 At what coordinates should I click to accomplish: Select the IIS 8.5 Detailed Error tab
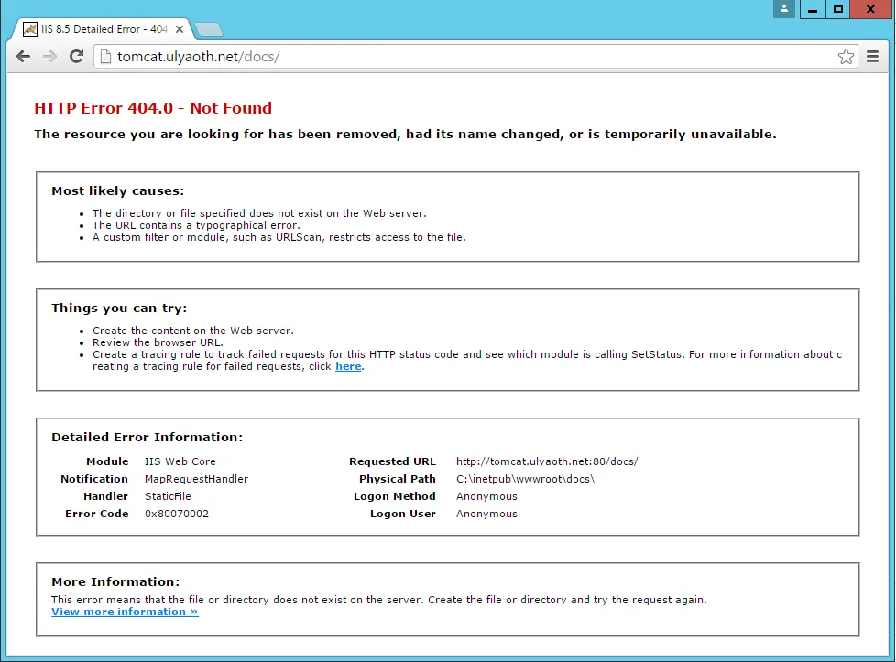tap(99, 29)
